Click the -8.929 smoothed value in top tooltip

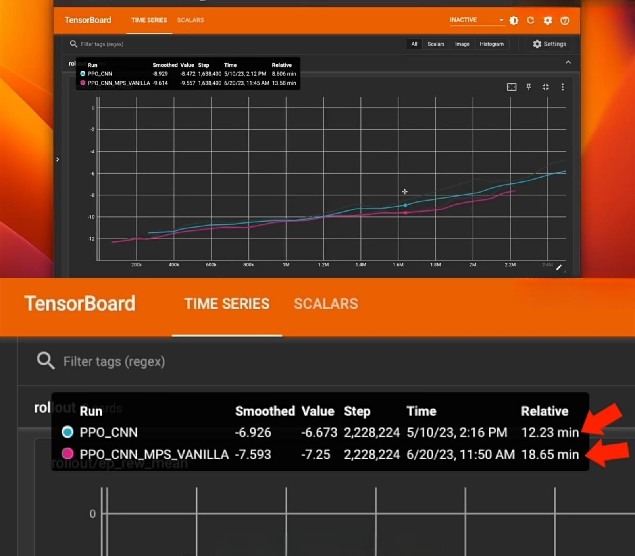160,74
